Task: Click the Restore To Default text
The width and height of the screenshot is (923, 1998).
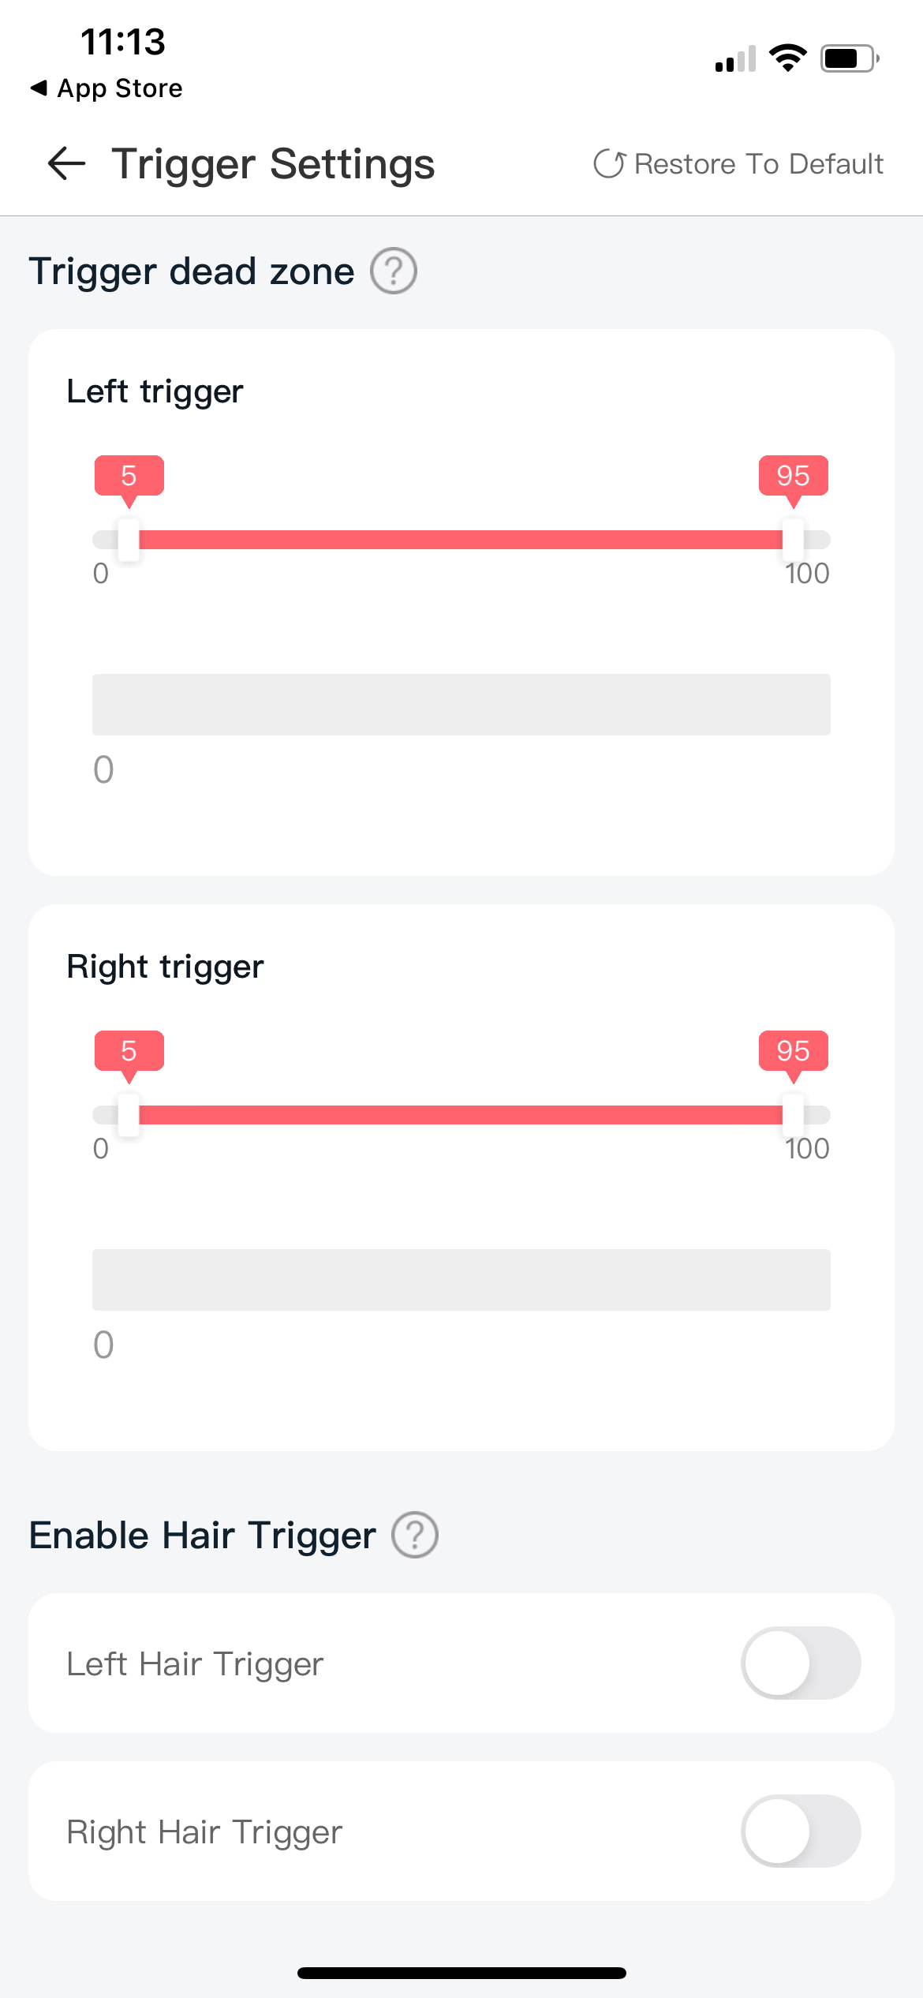Action: [759, 163]
